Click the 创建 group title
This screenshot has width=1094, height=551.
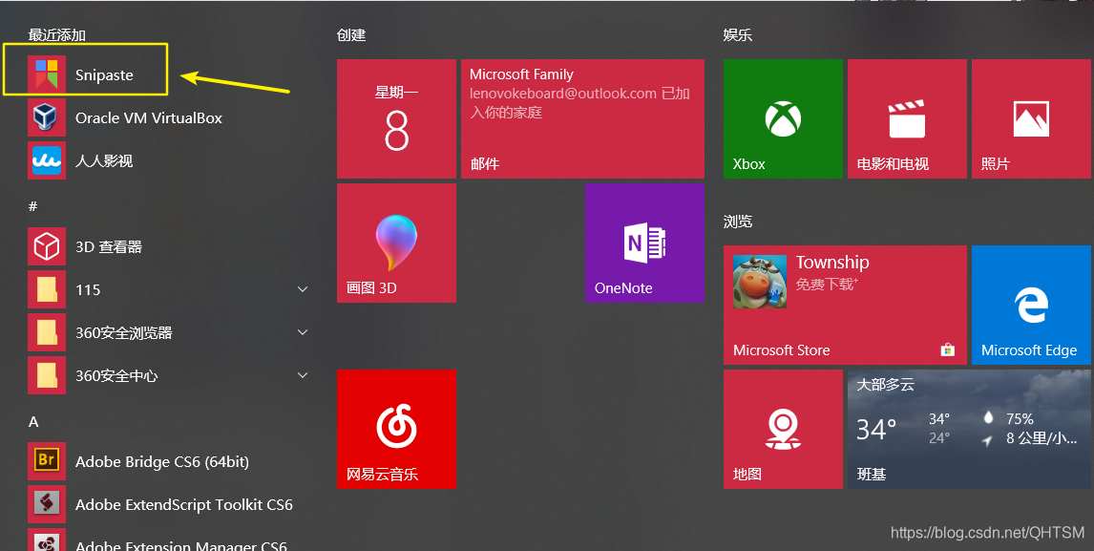pyautogui.click(x=351, y=35)
